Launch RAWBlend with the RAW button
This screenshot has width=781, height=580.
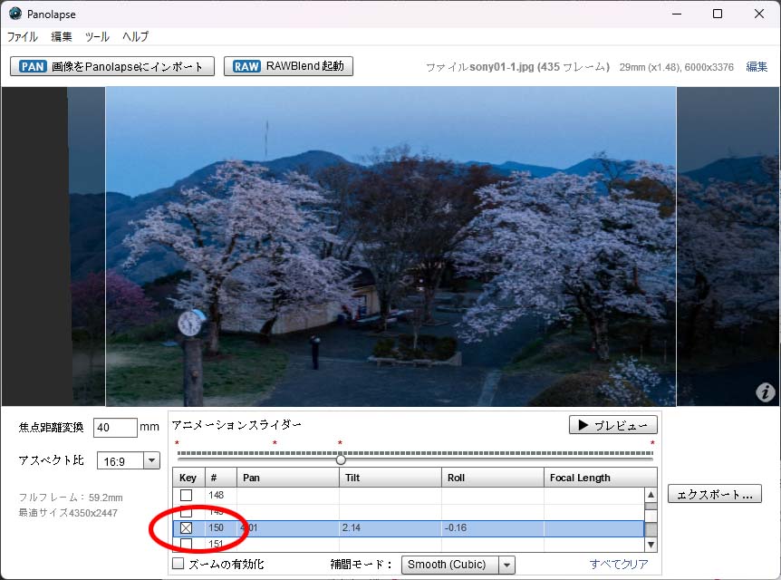[288, 66]
